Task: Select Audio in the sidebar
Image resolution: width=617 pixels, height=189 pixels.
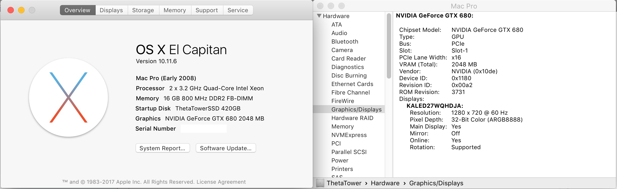Action: pyautogui.click(x=339, y=33)
